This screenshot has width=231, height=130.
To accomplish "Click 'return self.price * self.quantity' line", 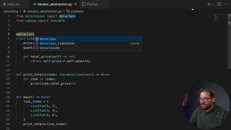I will click(60, 61).
